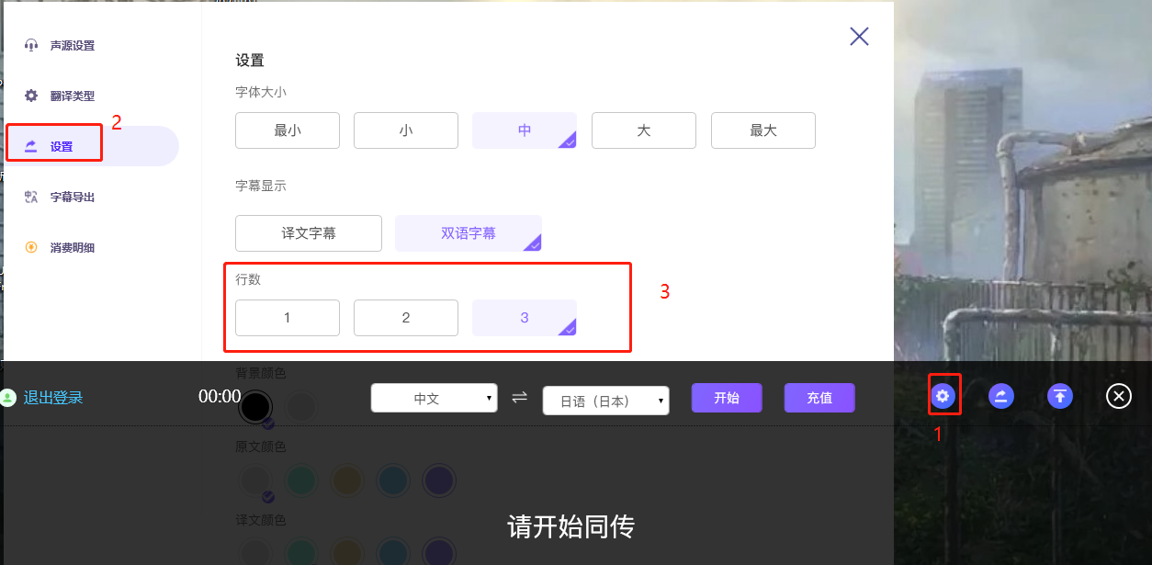Image resolution: width=1152 pixels, height=565 pixels.
Task: Choose 译文字幕 subtitle display mode
Action: [309, 233]
